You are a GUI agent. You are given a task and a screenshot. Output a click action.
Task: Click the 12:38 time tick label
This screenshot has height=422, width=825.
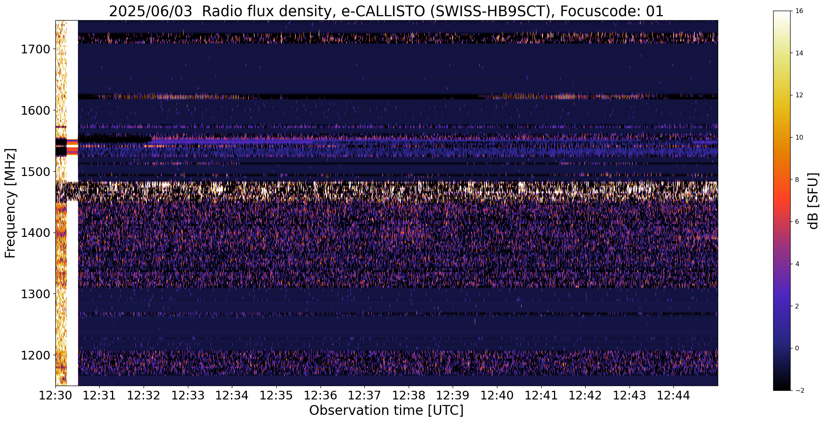[409, 396]
